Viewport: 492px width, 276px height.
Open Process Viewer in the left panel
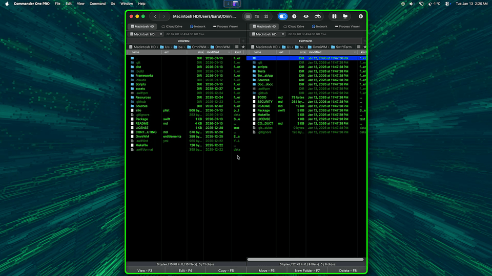pyautogui.click(x=225, y=26)
